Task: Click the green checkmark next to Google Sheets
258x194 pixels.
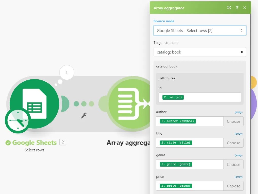Action: [x=8, y=143]
